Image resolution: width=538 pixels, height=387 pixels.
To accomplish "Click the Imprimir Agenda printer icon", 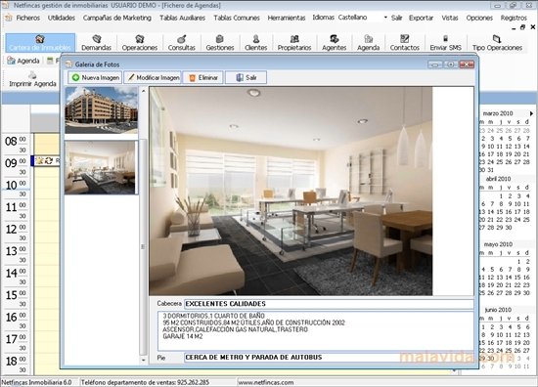I will click(32, 75).
